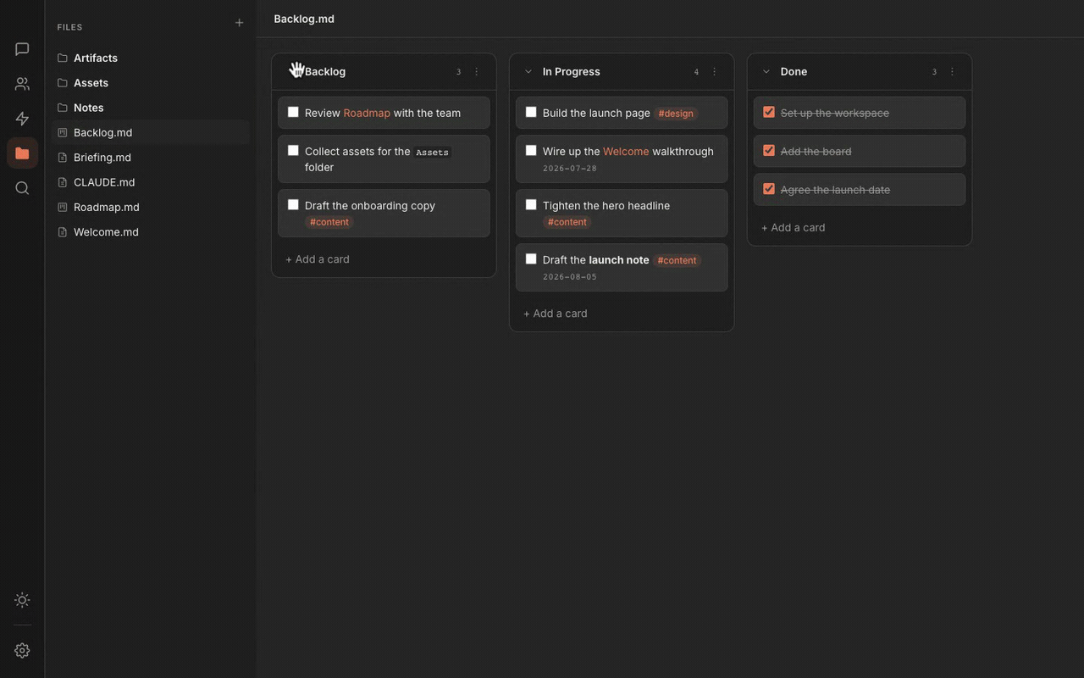Click the 2026-08-05 date
The height and width of the screenshot is (678, 1084).
tap(570, 277)
